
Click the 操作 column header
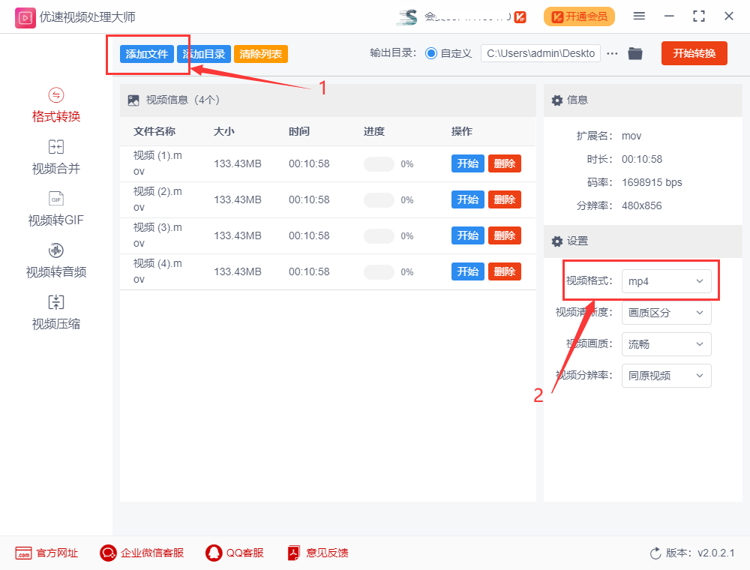(461, 131)
